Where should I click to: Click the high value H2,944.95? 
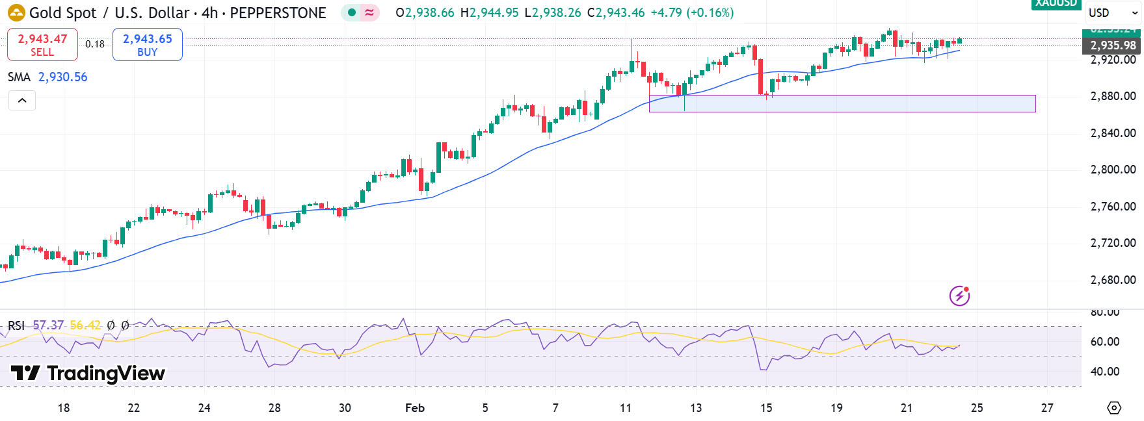[x=489, y=13]
